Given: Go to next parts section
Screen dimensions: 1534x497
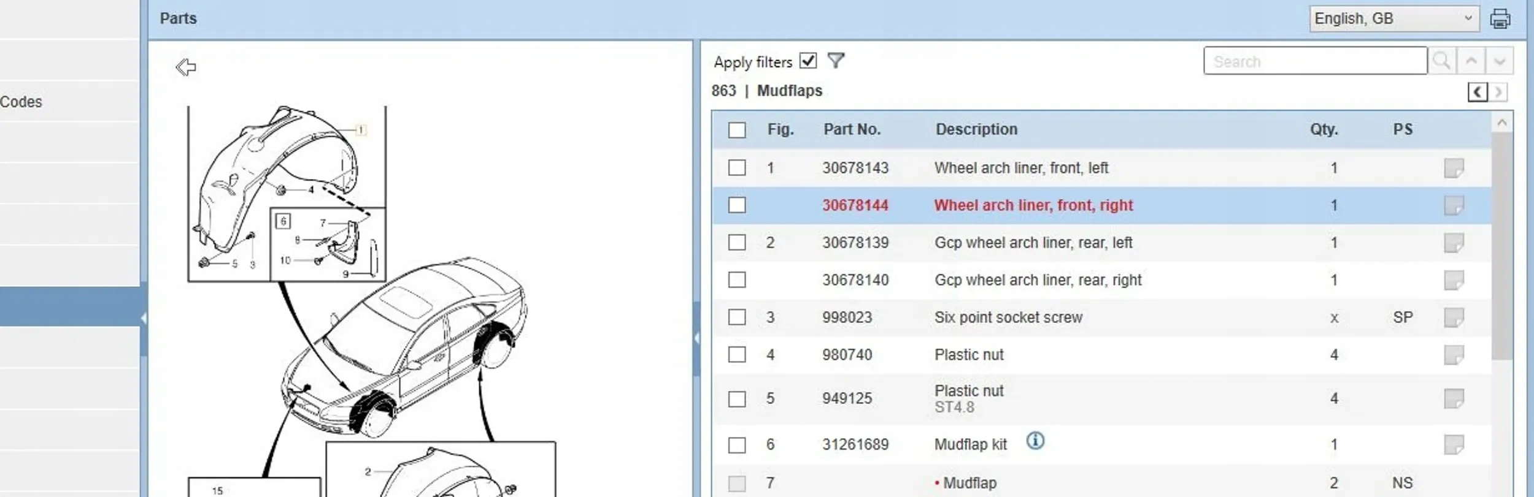Looking at the screenshot, I should [x=1498, y=93].
